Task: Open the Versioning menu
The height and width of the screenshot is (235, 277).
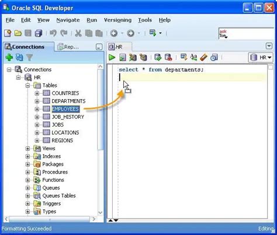Action: point(117,20)
